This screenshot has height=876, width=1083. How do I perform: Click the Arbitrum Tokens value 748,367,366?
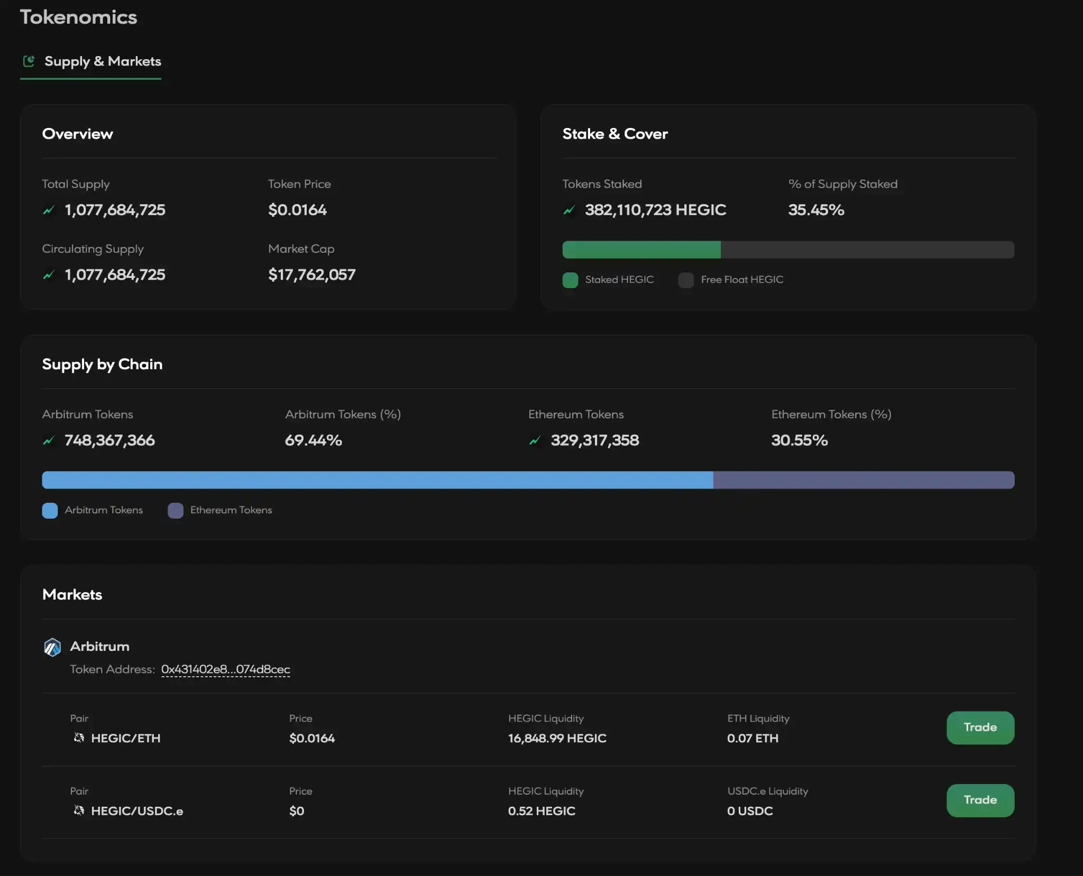(x=109, y=440)
